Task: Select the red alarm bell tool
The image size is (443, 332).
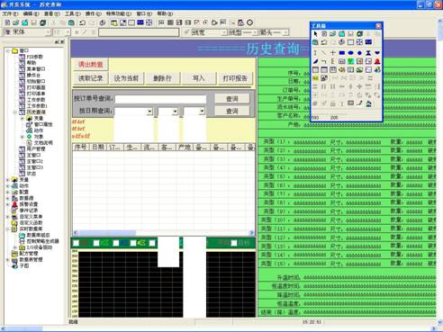Action: [377, 61]
